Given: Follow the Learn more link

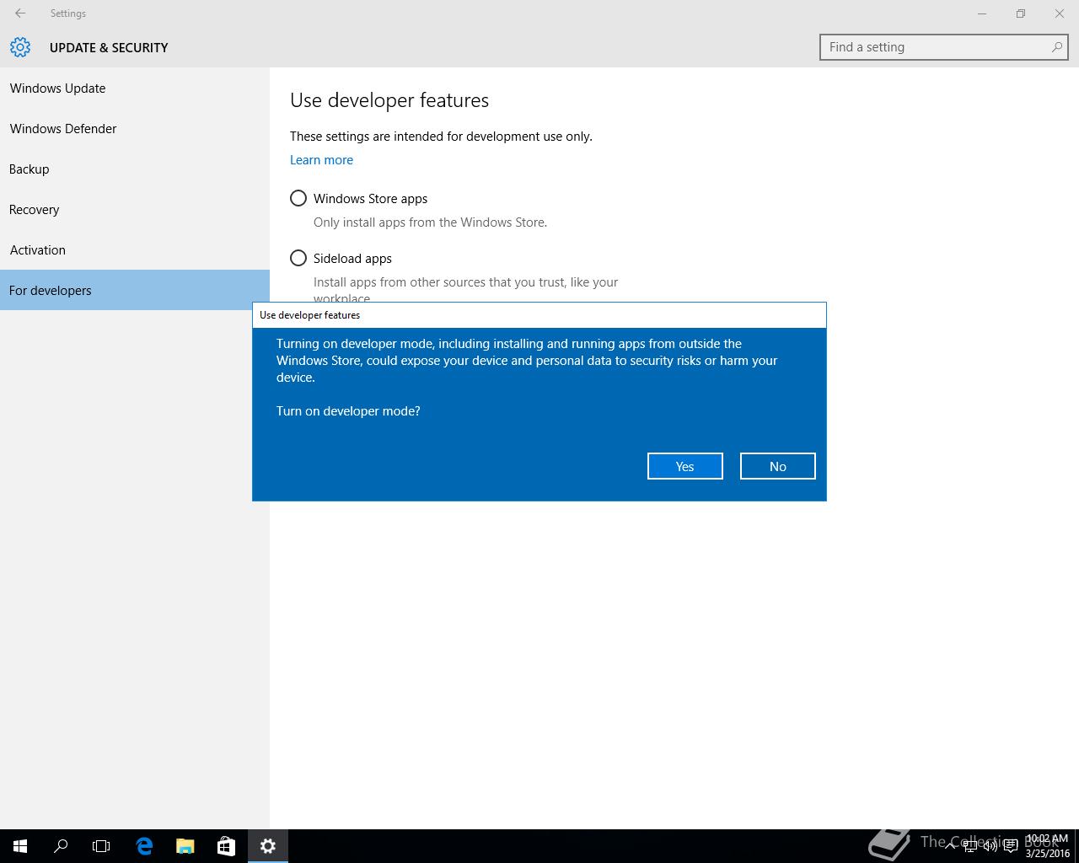Looking at the screenshot, I should [x=321, y=160].
